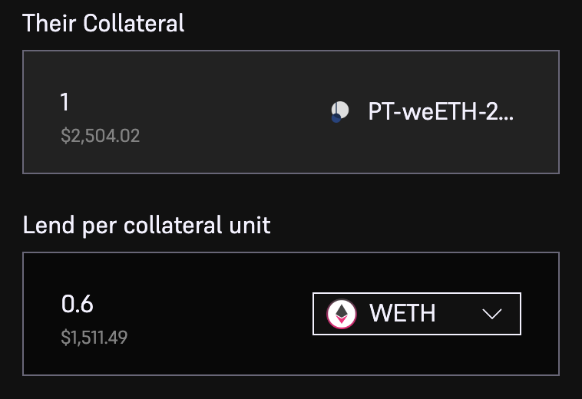Click empty middle area of Their Collateral box
Image resolution: width=582 pixels, height=399 pixels.
point(230,112)
